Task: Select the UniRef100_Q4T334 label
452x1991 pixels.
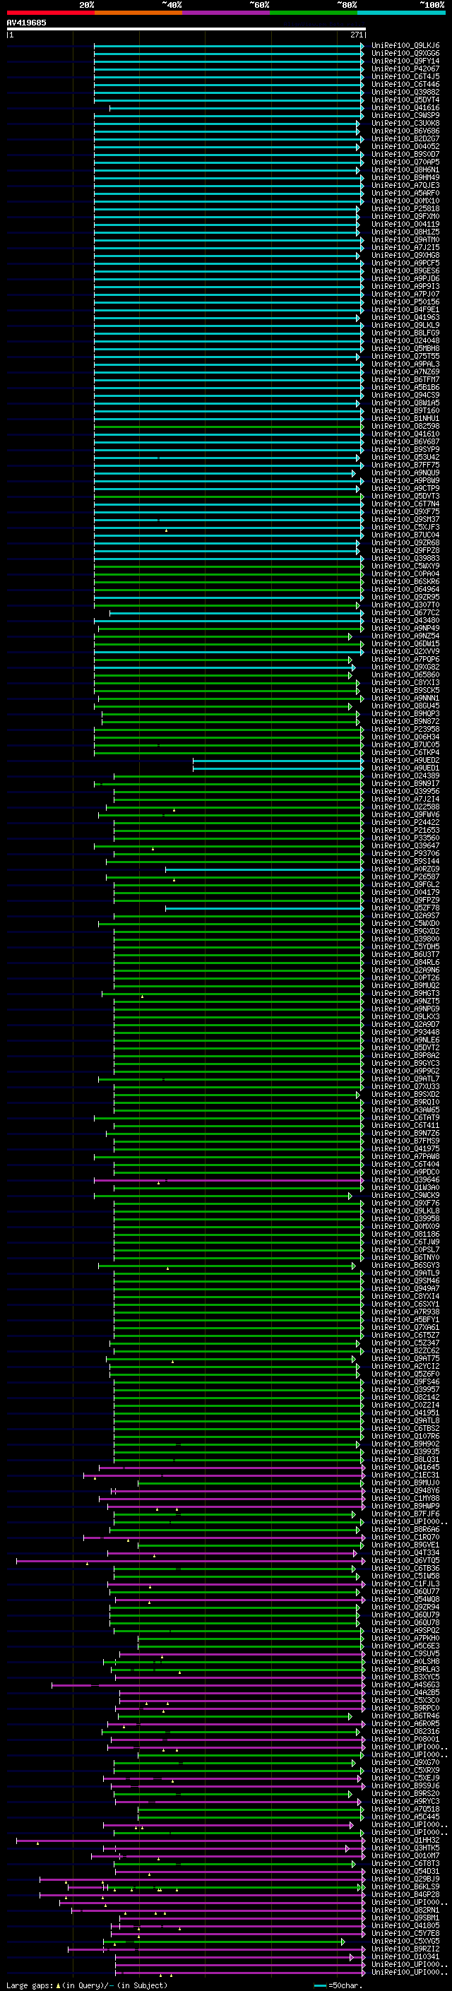Action: tap(405, 1553)
